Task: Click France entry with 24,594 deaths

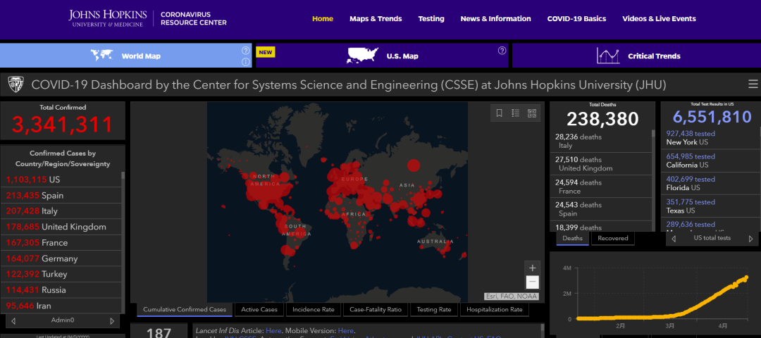Action: (601, 187)
